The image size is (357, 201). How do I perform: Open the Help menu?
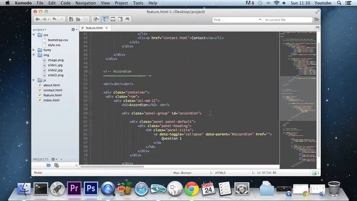click(x=153, y=3)
